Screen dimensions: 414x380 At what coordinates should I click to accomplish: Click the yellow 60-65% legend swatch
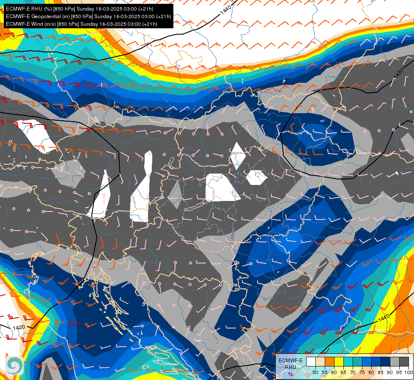pyautogui.click(x=339, y=361)
